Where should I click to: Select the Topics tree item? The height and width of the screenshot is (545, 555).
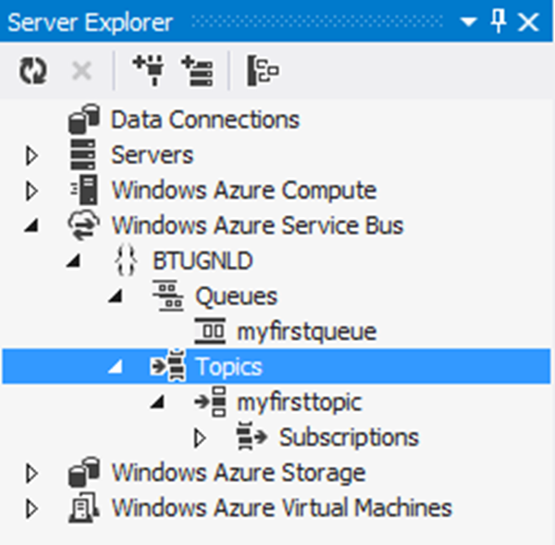click(x=228, y=367)
